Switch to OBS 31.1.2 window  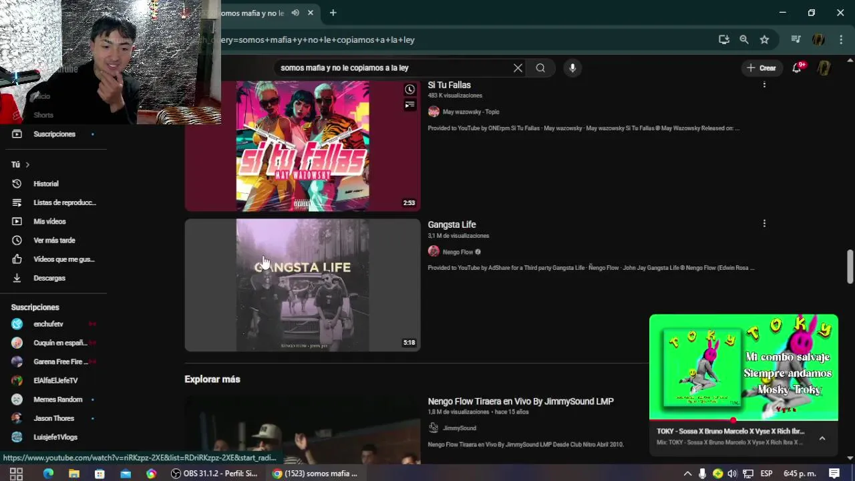coord(214,474)
